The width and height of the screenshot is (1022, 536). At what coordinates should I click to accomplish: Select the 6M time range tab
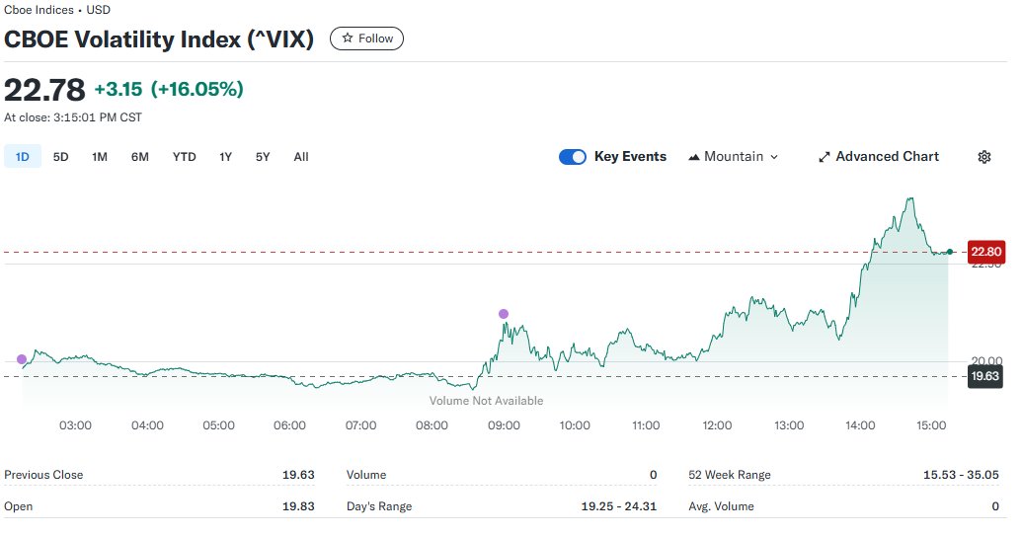140,157
